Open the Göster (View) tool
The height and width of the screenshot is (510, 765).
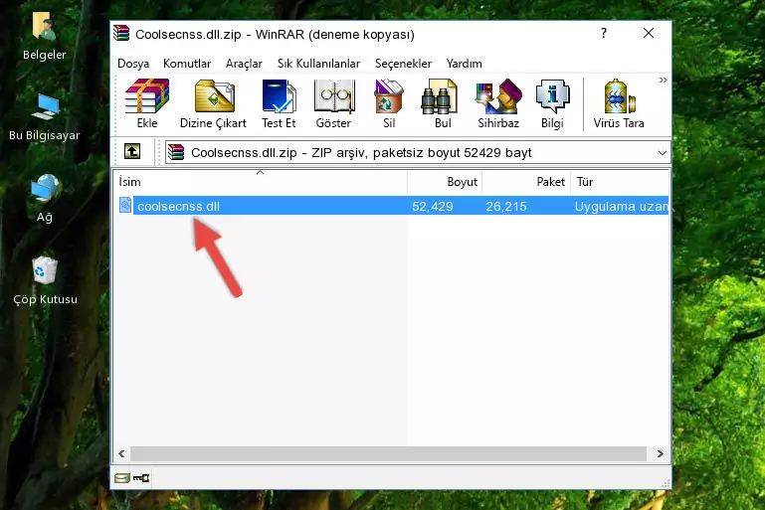[x=333, y=103]
